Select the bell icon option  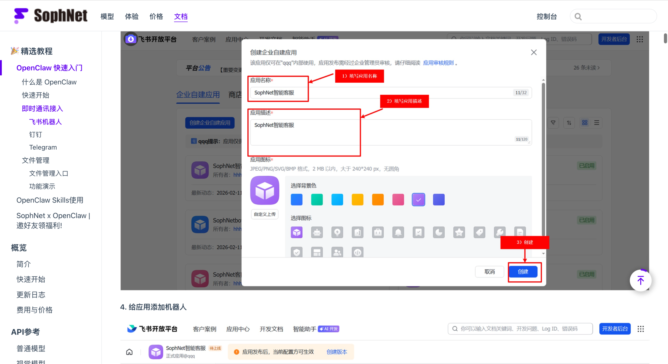[398, 232]
